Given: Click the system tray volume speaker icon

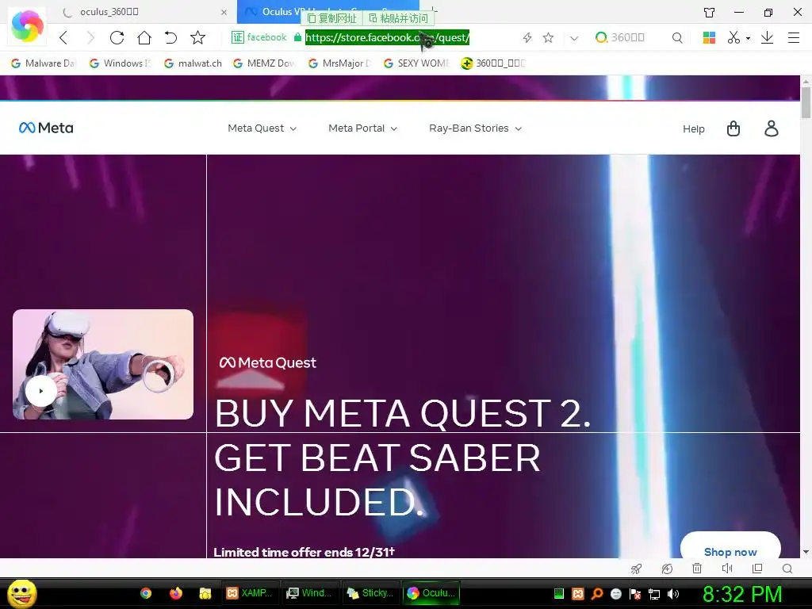Looking at the screenshot, I should click(x=672, y=594).
